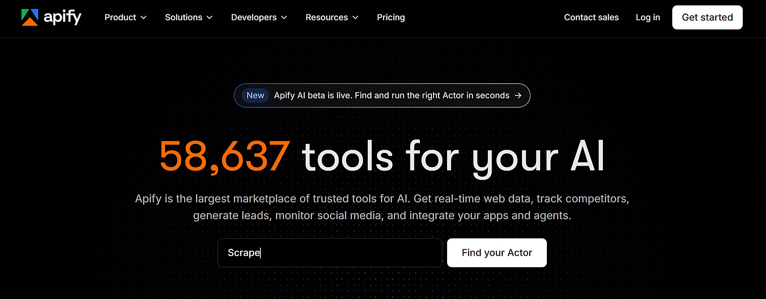Click the New badge in announcement banner
Viewport: 766px width, 299px height.
[x=255, y=95]
